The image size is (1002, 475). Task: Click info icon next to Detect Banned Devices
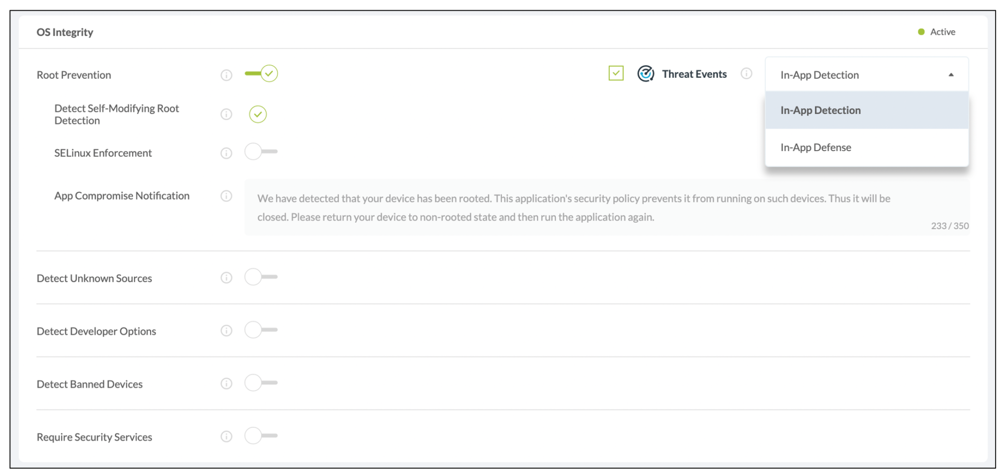(226, 384)
